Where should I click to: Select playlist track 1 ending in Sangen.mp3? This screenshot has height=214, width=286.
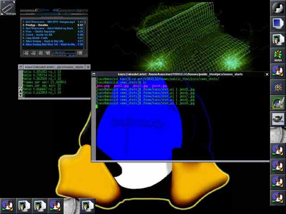[53, 22]
